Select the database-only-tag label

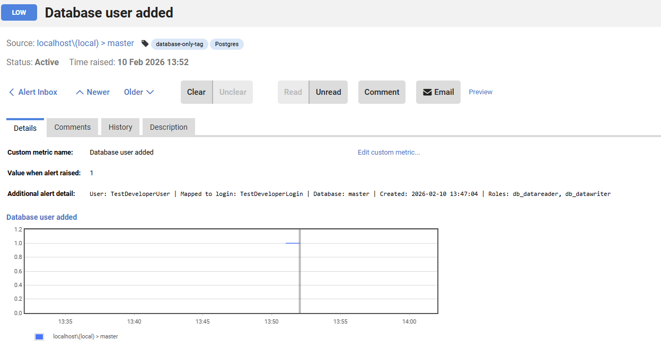pos(179,44)
